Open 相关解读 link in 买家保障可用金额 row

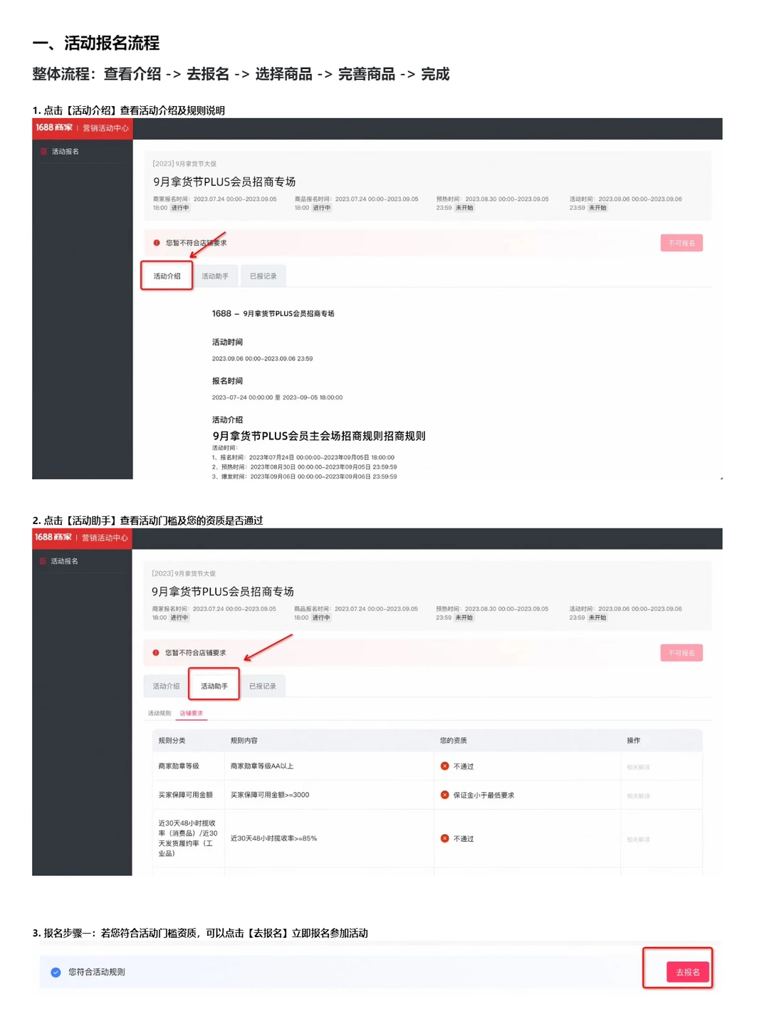pos(639,796)
